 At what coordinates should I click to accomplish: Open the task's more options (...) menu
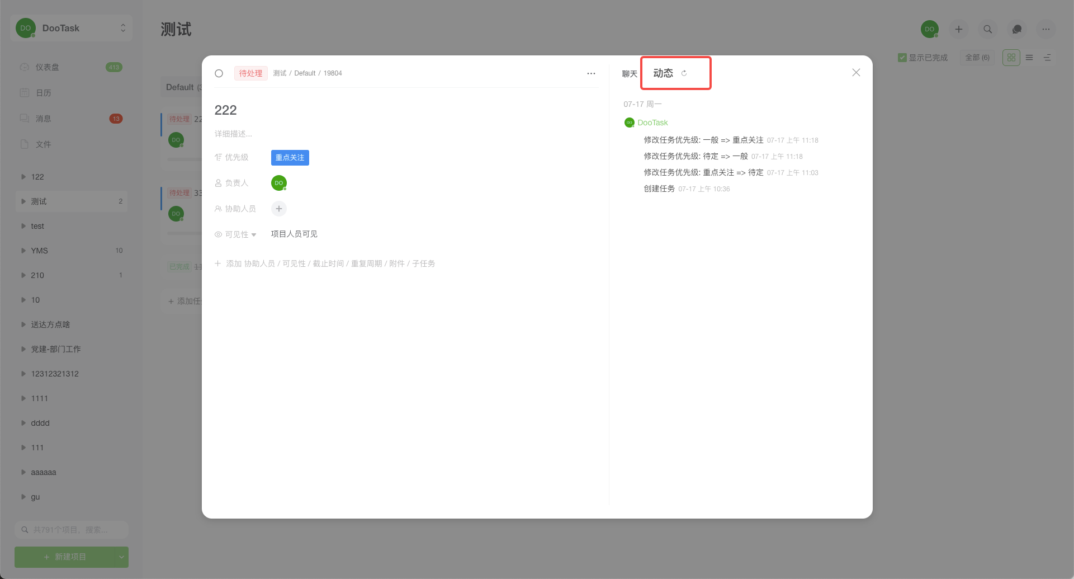click(591, 73)
